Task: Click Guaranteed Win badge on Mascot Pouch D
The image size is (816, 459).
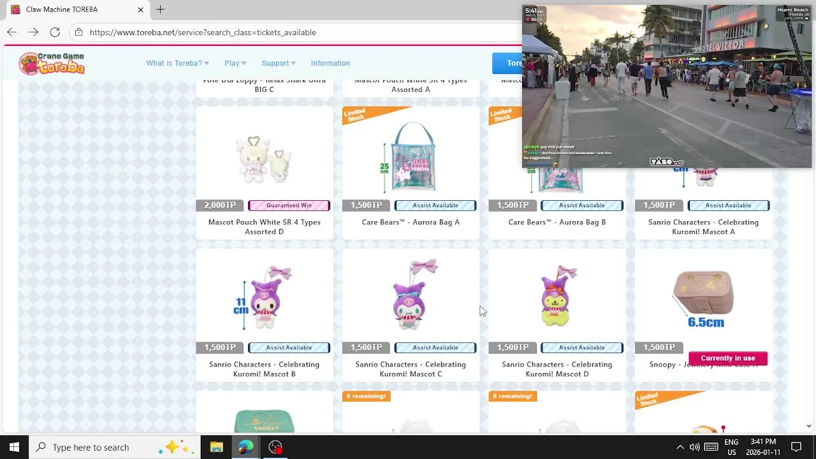Action: (x=289, y=205)
